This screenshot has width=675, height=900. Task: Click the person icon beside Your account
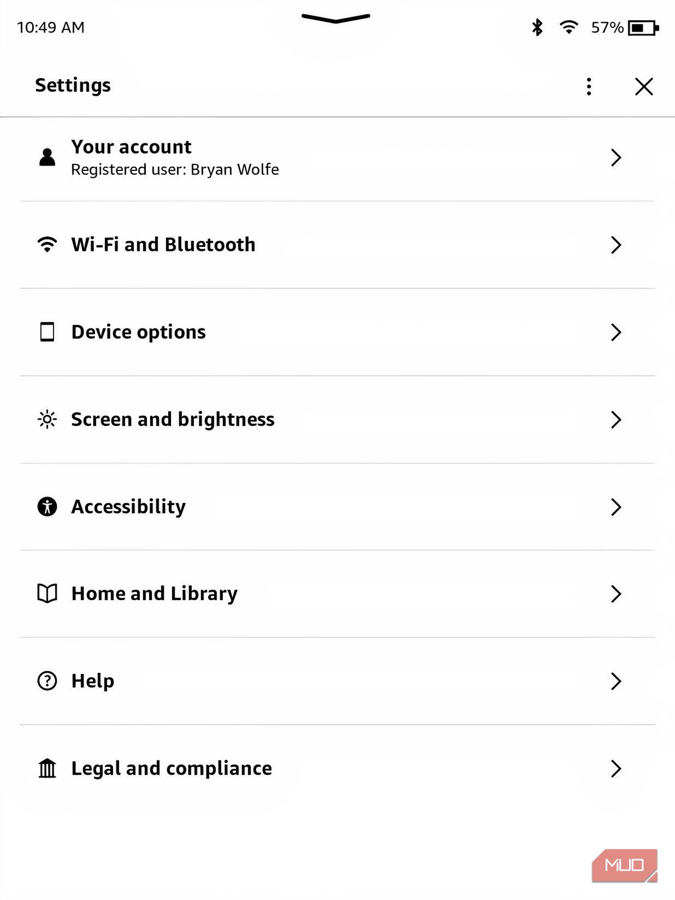pos(47,157)
